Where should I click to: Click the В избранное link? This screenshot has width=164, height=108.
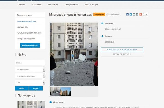115,15
